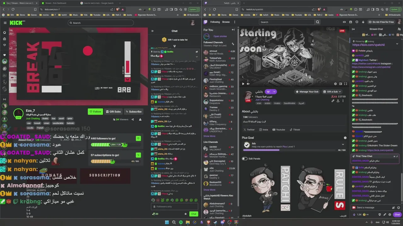This screenshot has width=403, height=226.
Task: Collapse the Kick chat panel
Action: coord(152,31)
